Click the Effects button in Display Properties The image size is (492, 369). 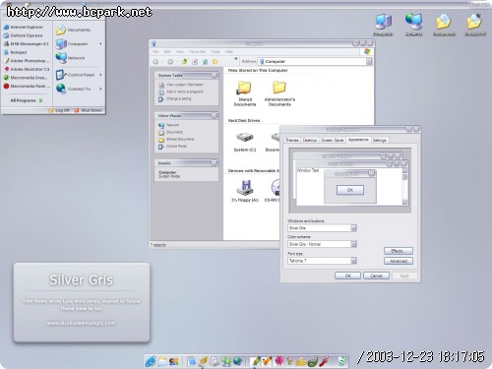pos(399,251)
